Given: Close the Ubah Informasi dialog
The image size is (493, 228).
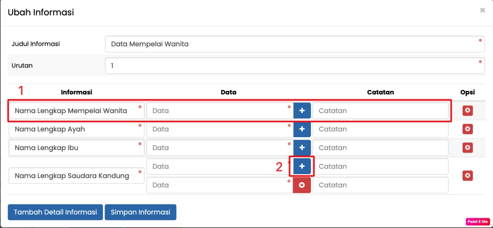Looking at the screenshot, I should (482, 10).
